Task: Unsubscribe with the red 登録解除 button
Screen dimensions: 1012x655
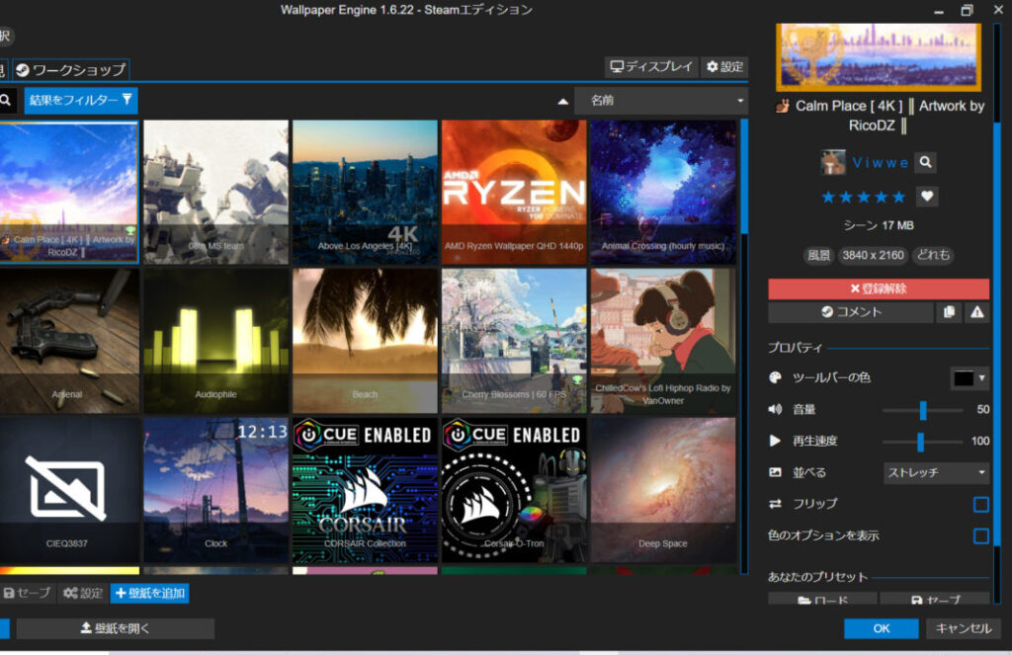Action: [x=878, y=289]
